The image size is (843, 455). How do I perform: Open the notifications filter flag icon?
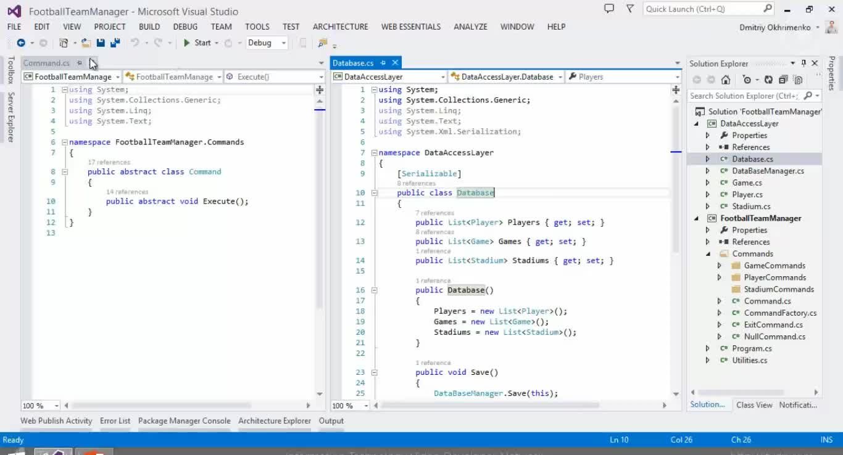tap(629, 9)
